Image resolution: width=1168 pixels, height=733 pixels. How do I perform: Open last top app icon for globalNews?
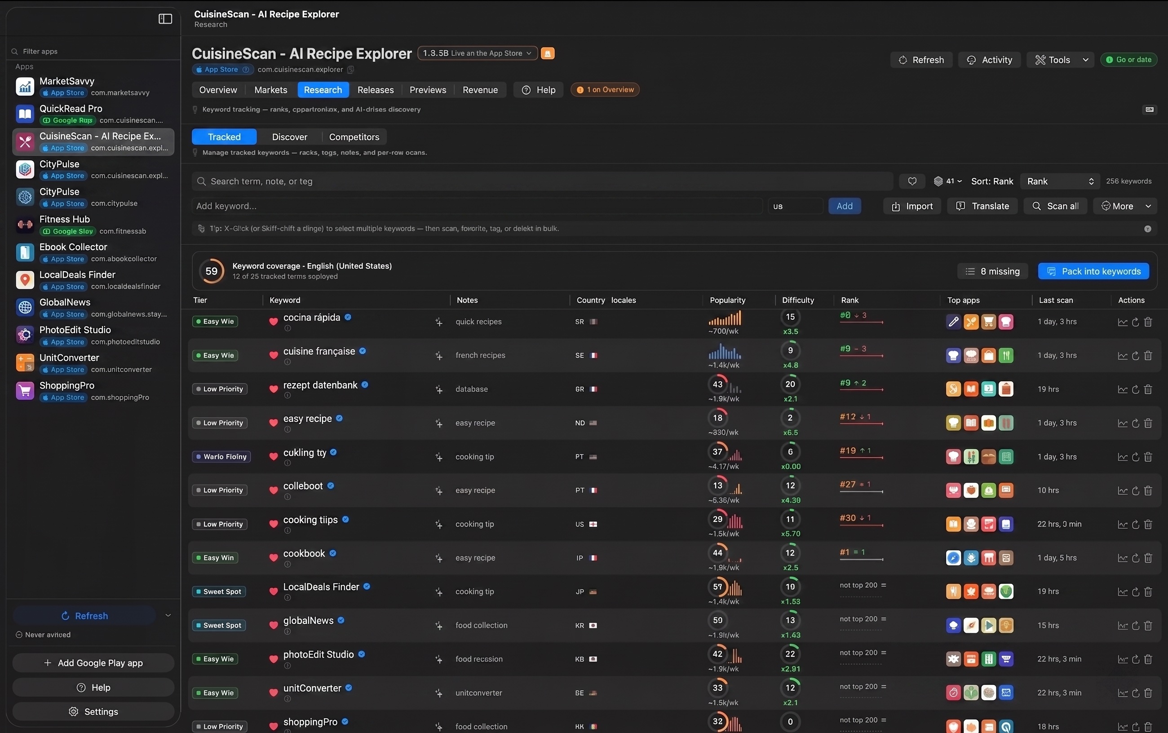(x=1005, y=625)
